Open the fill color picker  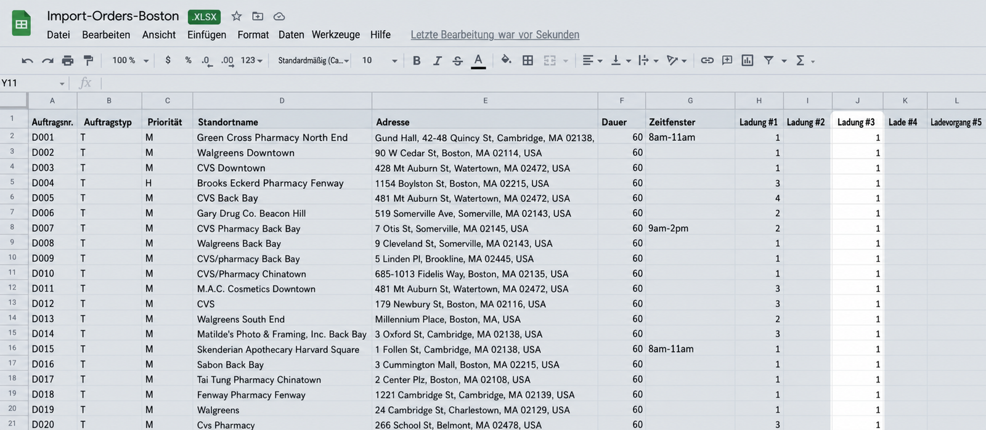[506, 60]
